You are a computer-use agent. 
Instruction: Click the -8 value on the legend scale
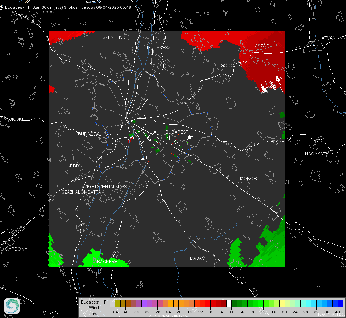210,312
